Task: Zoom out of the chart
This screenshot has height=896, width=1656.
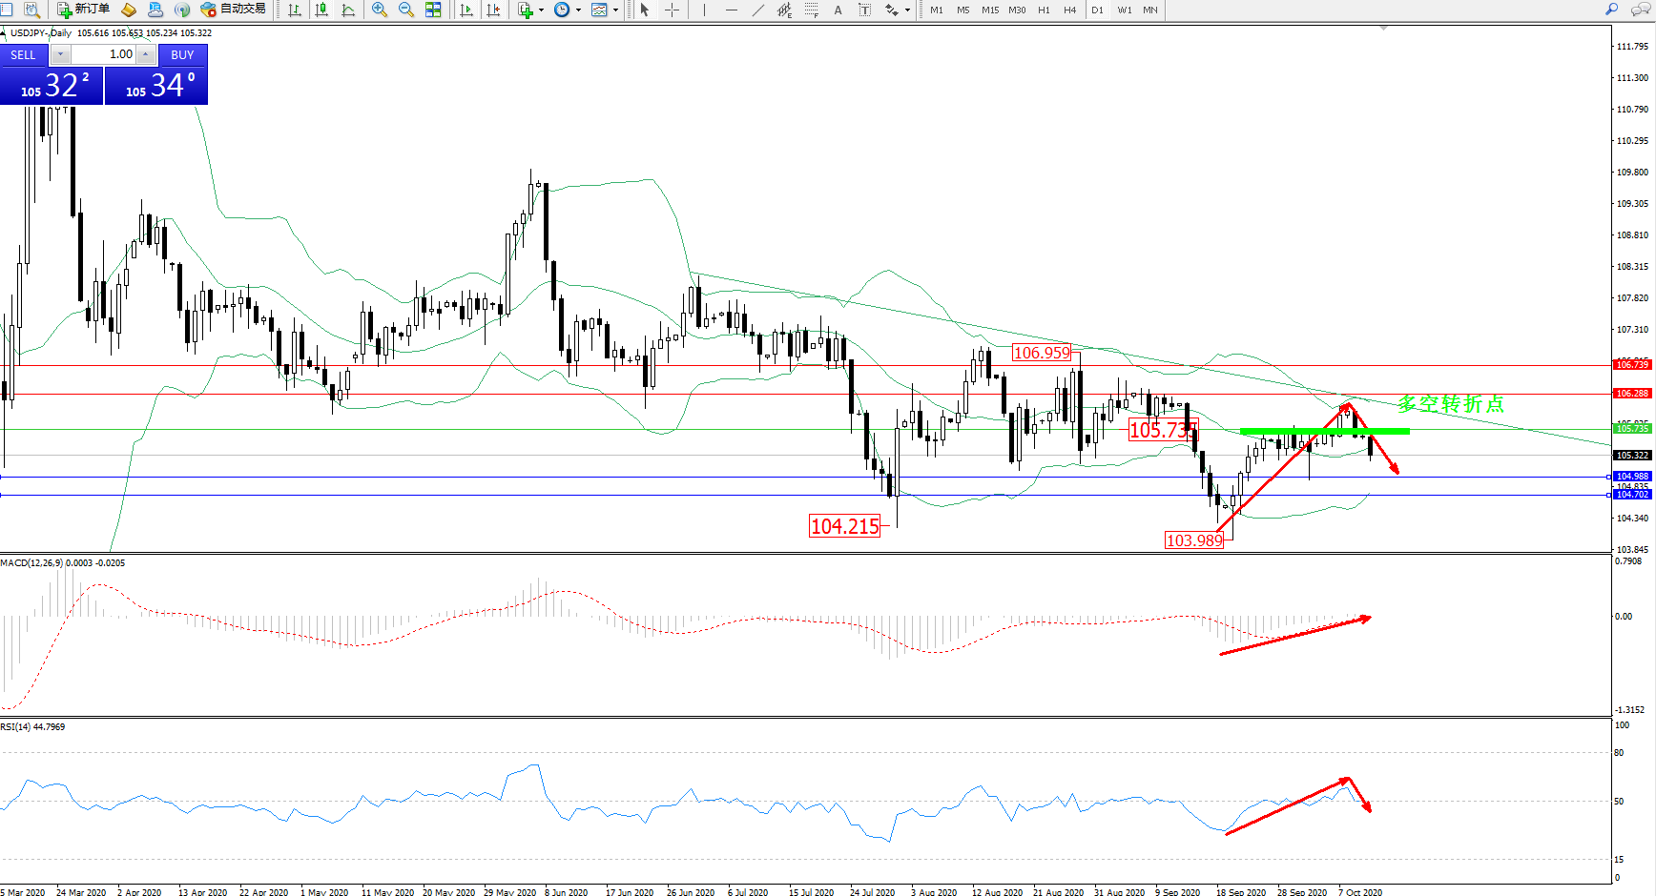Action: pos(405,10)
